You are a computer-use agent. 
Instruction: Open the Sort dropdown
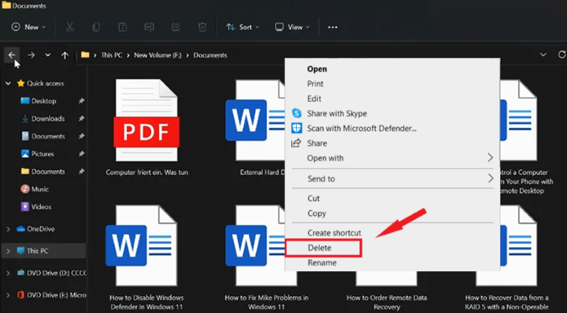pos(242,27)
